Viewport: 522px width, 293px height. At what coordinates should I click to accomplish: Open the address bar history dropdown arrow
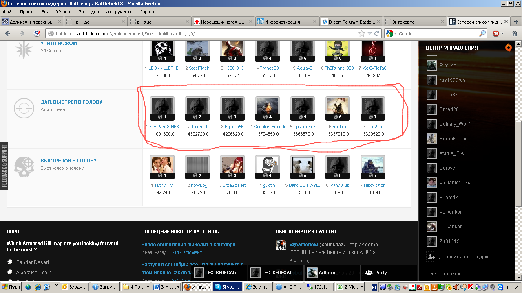(x=369, y=34)
